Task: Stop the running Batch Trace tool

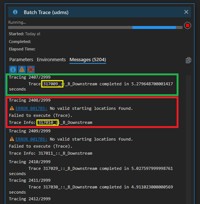Action: (187, 25)
